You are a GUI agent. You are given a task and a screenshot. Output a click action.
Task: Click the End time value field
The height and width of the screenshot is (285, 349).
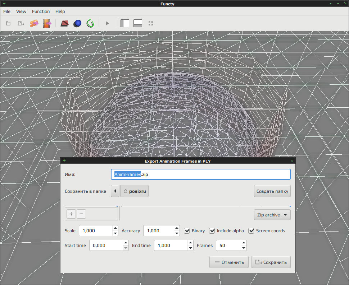[171, 245]
